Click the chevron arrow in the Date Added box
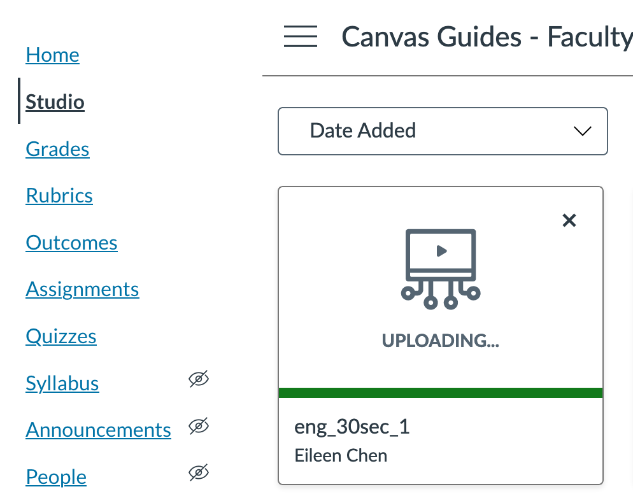This screenshot has width=633, height=503. click(582, 131)
